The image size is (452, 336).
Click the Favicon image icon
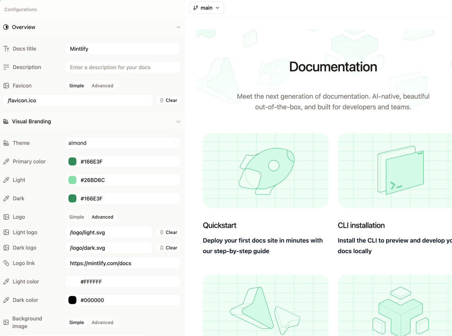[x=6, y=85]
